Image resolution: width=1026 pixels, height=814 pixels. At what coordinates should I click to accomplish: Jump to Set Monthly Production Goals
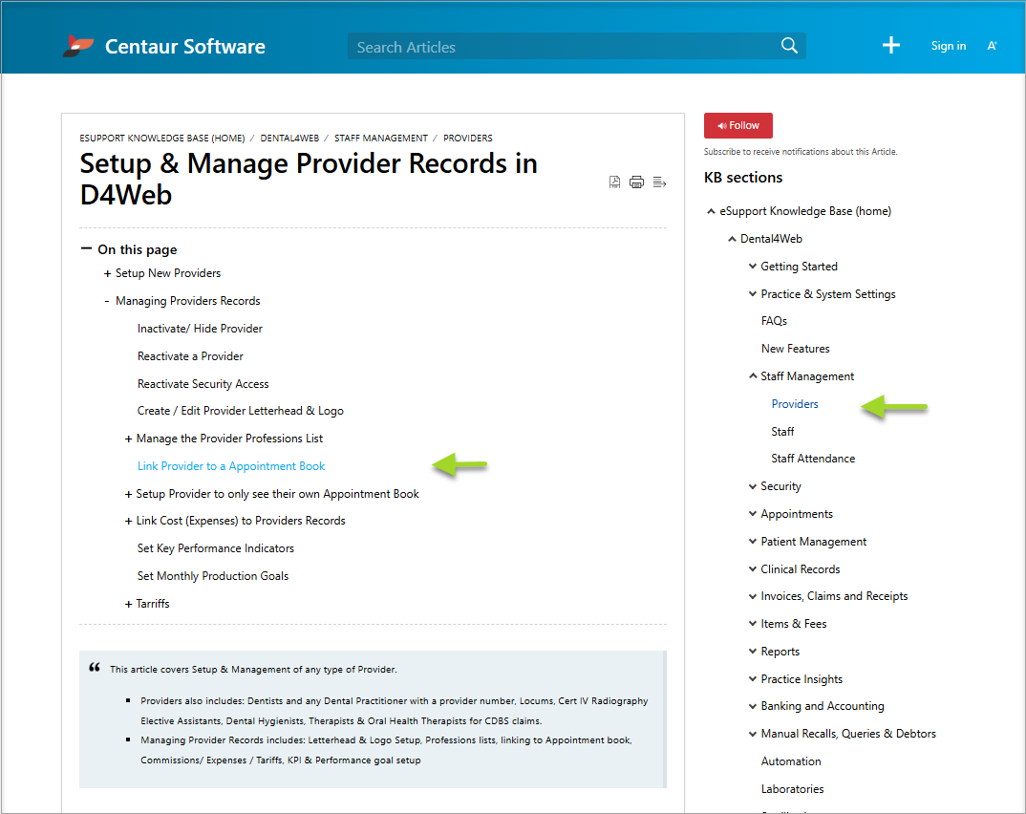[x=213, y=576]
